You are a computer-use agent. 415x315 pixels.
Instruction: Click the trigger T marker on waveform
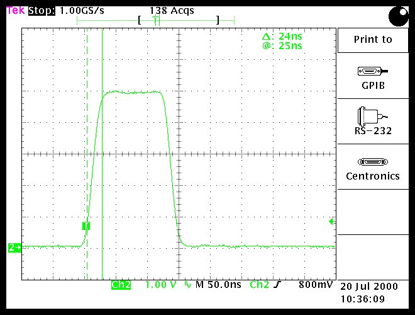pyautogui.click(x=86, y=226)
